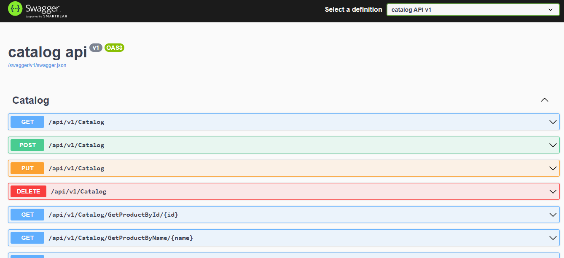Screen dimensions: 564x258
Task: Click the /api/v1/Catalog path in the PUT row
Action: [76, 169]
